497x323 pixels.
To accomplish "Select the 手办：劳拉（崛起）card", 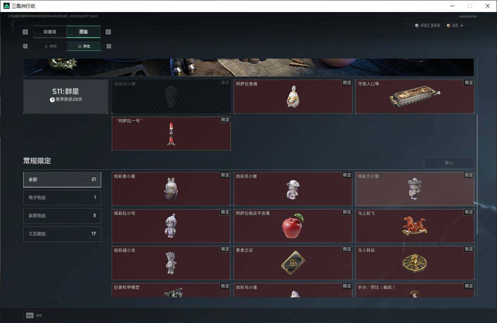I will pos(415,290).
